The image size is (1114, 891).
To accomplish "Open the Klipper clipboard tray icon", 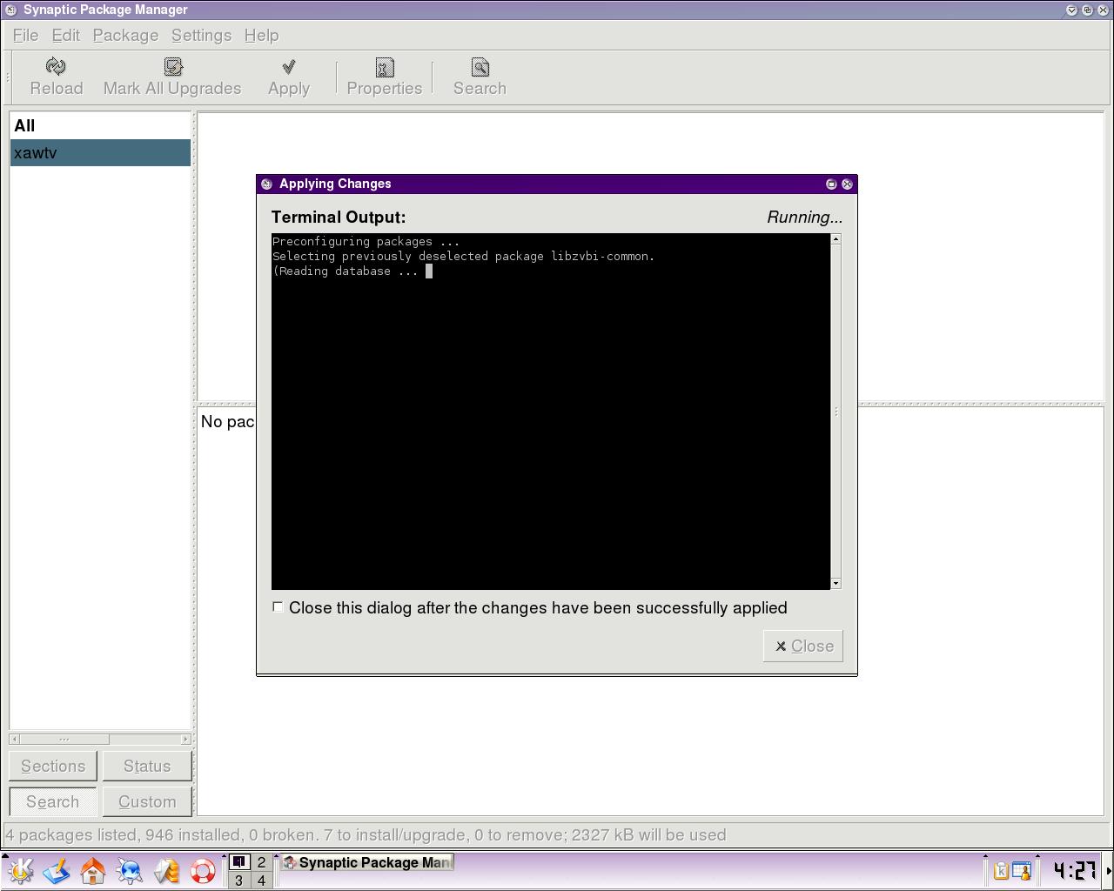I will pyautogui.click(x=1001, y=870).
